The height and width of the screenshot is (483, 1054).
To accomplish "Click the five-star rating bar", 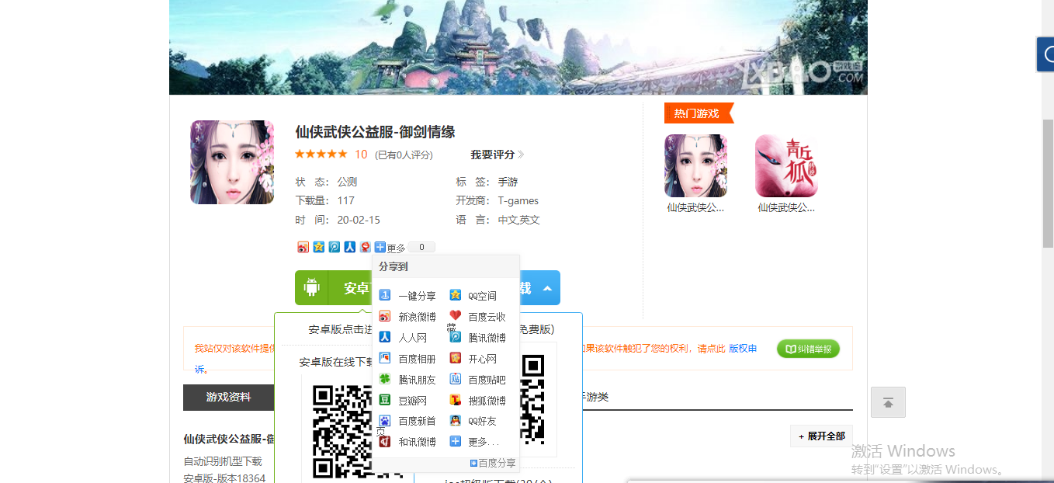I will click(321, 155).
